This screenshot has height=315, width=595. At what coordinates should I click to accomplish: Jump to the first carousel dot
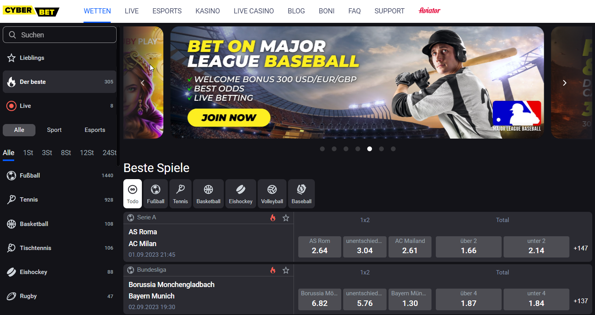tap(322, 149)
